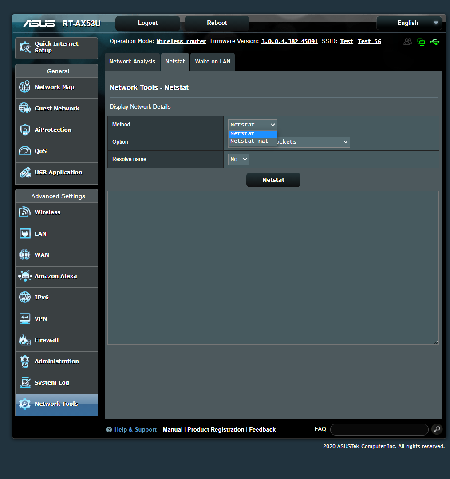Select Netstat option in Method list

pyautogui.click(x=253, y=134)
